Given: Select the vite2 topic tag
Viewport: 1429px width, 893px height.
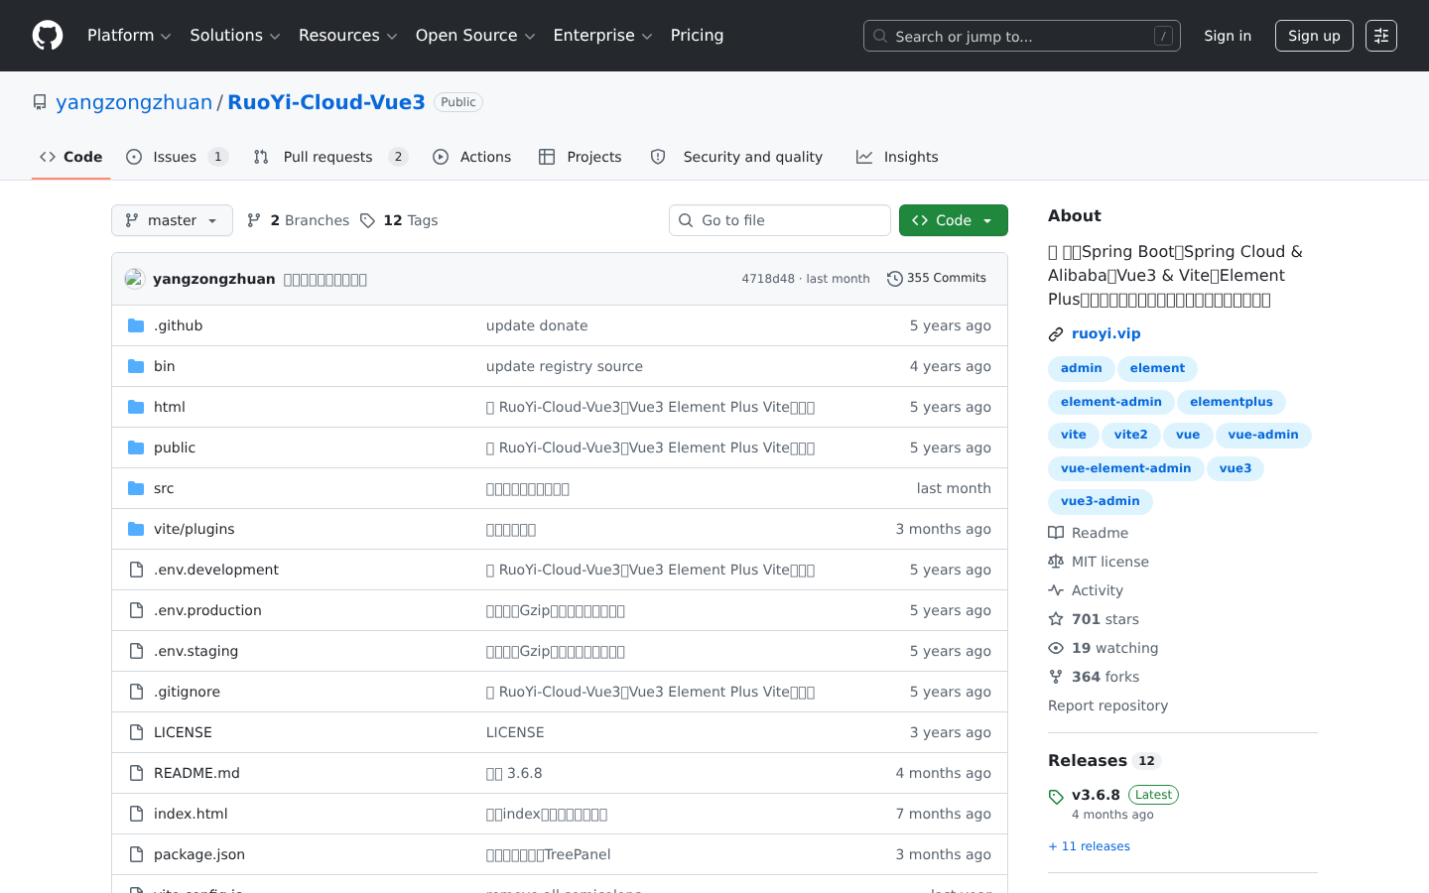Looking at the screenshot, I should (1130, 435).
